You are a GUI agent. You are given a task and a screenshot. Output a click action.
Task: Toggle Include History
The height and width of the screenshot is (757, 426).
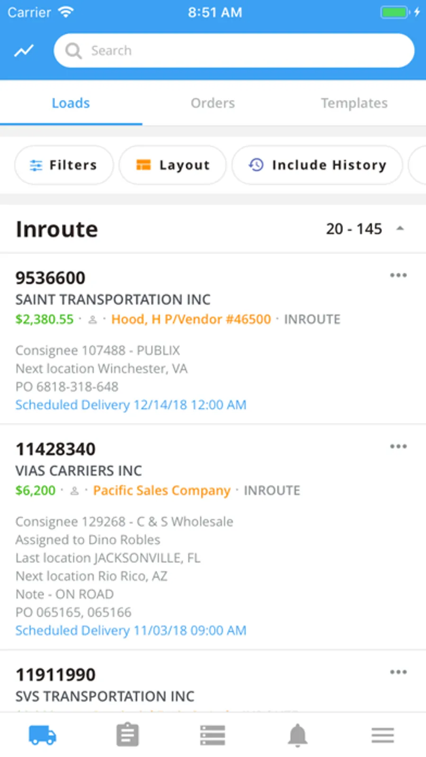pos(317,165)
